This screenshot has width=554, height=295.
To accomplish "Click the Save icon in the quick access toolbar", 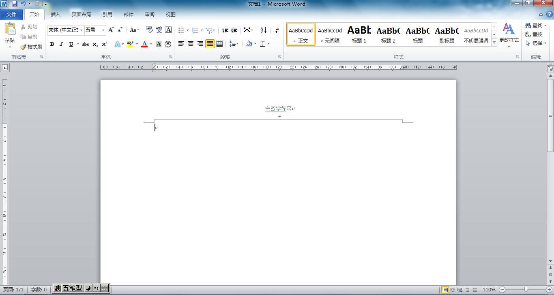I will [15, 4].
